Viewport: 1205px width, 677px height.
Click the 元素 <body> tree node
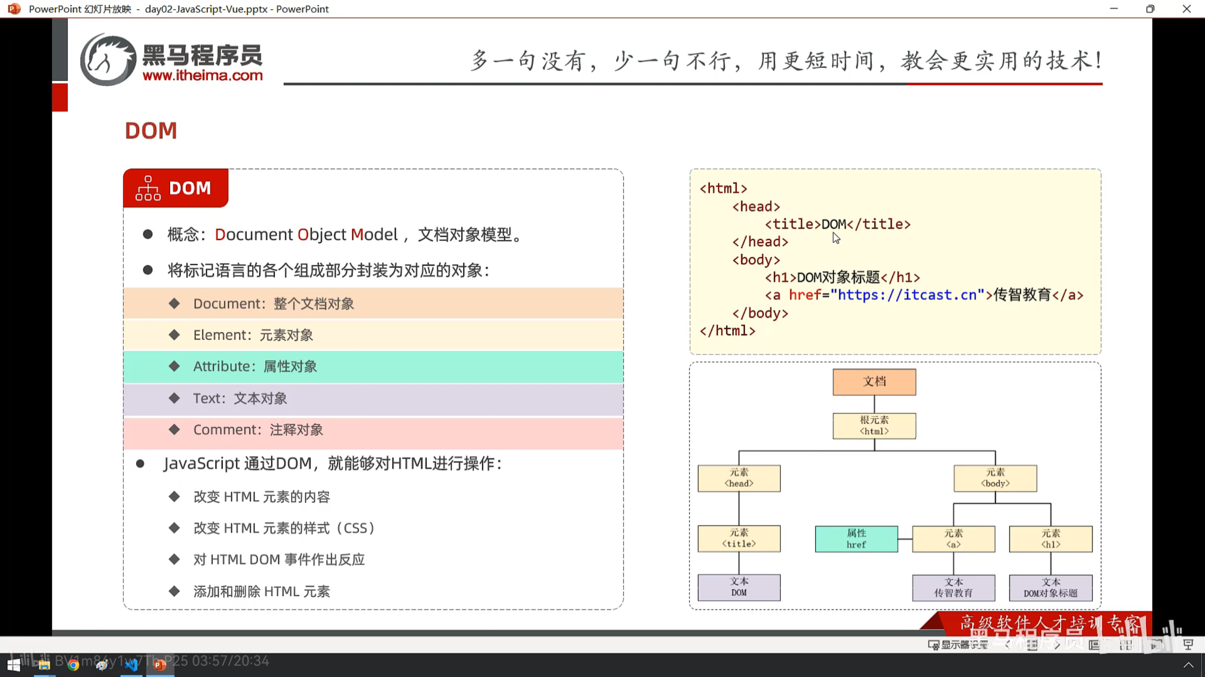point(996,478)
